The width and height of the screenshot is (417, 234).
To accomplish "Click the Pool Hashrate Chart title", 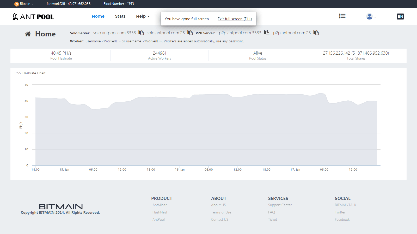I will point(30,73).
